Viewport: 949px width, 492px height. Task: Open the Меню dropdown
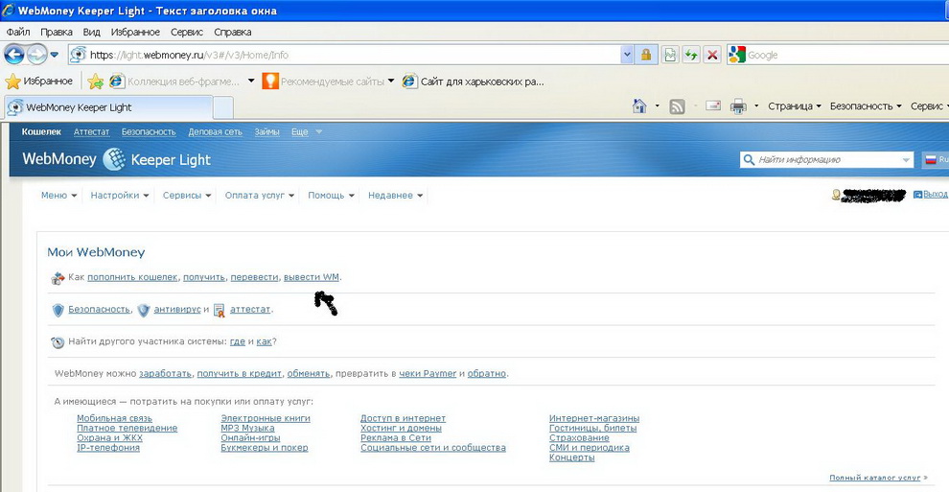click(58, 195)
